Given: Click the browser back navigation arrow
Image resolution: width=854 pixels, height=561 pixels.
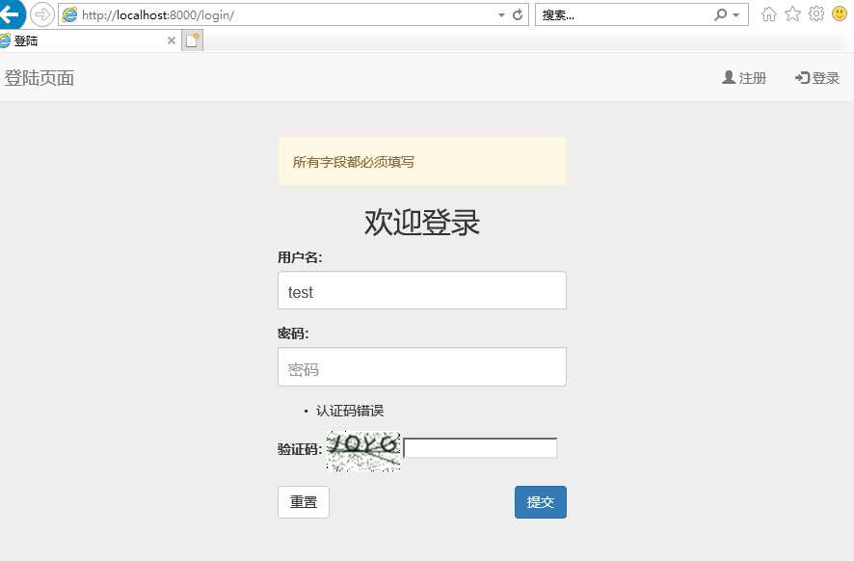Looking at the screenshot, I should [x=13, y=14].
